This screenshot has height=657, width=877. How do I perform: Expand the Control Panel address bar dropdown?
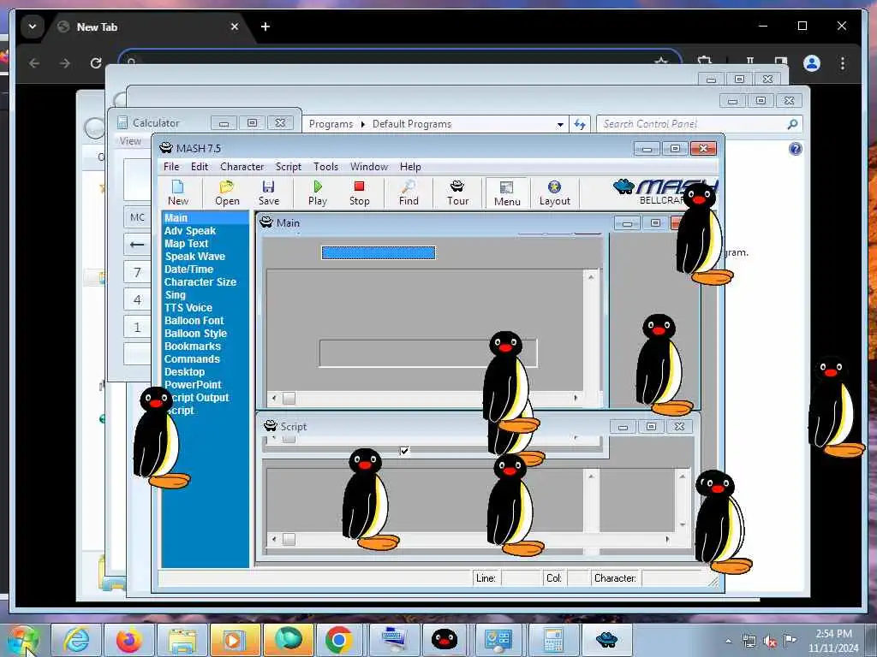pyautogui.click(x=560, y=125)
